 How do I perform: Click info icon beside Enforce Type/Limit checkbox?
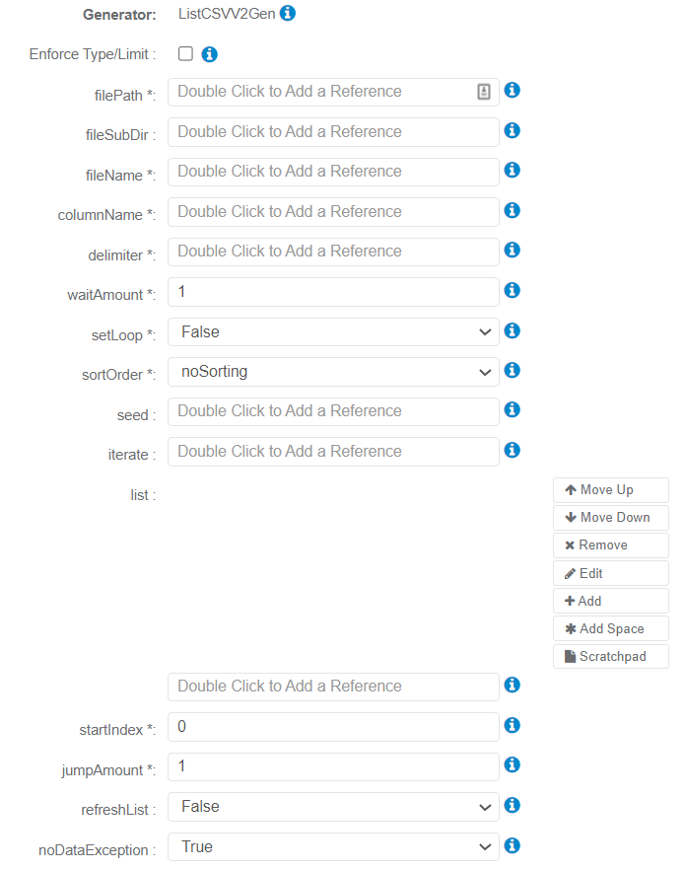pyautogui.click(x=209, y=54)
